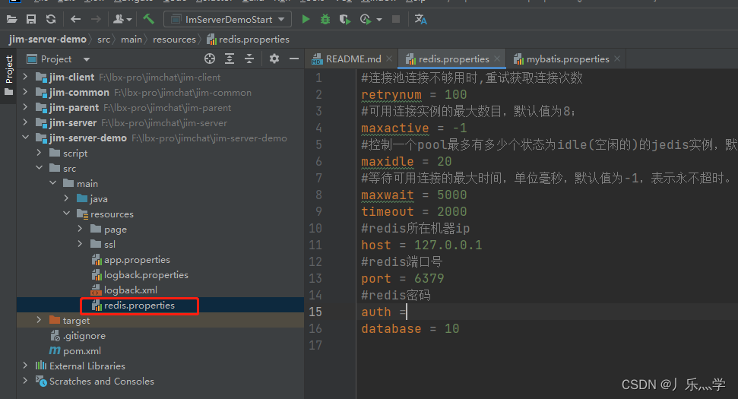Click the src breadcrumb
The width and height of the screenshot is (738, 399).
tap(103, 40)
